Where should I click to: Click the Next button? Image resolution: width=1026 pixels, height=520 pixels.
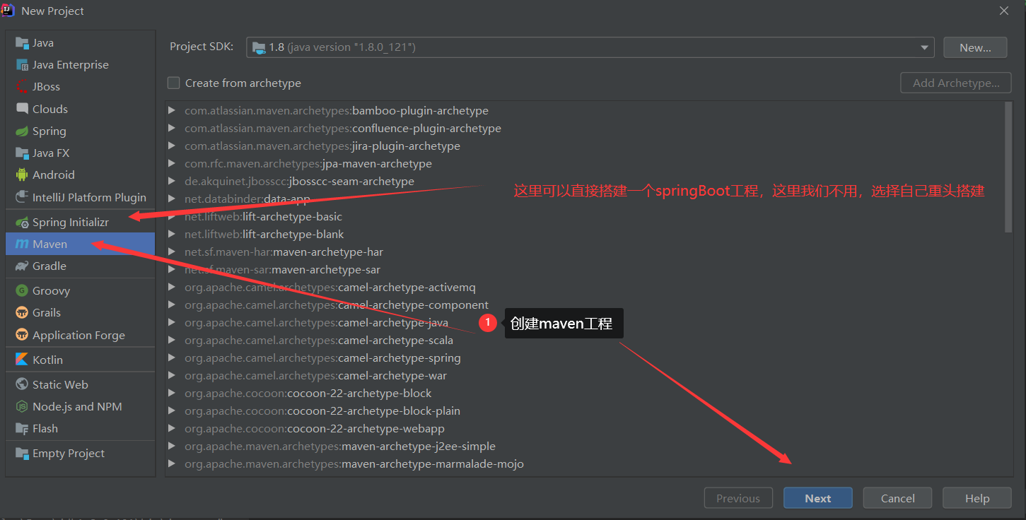(818, 498)
